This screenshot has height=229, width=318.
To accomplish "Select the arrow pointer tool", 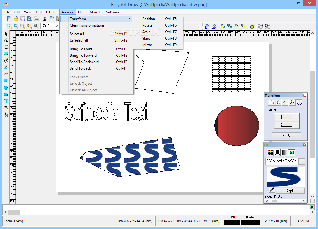I will (6, 34).
